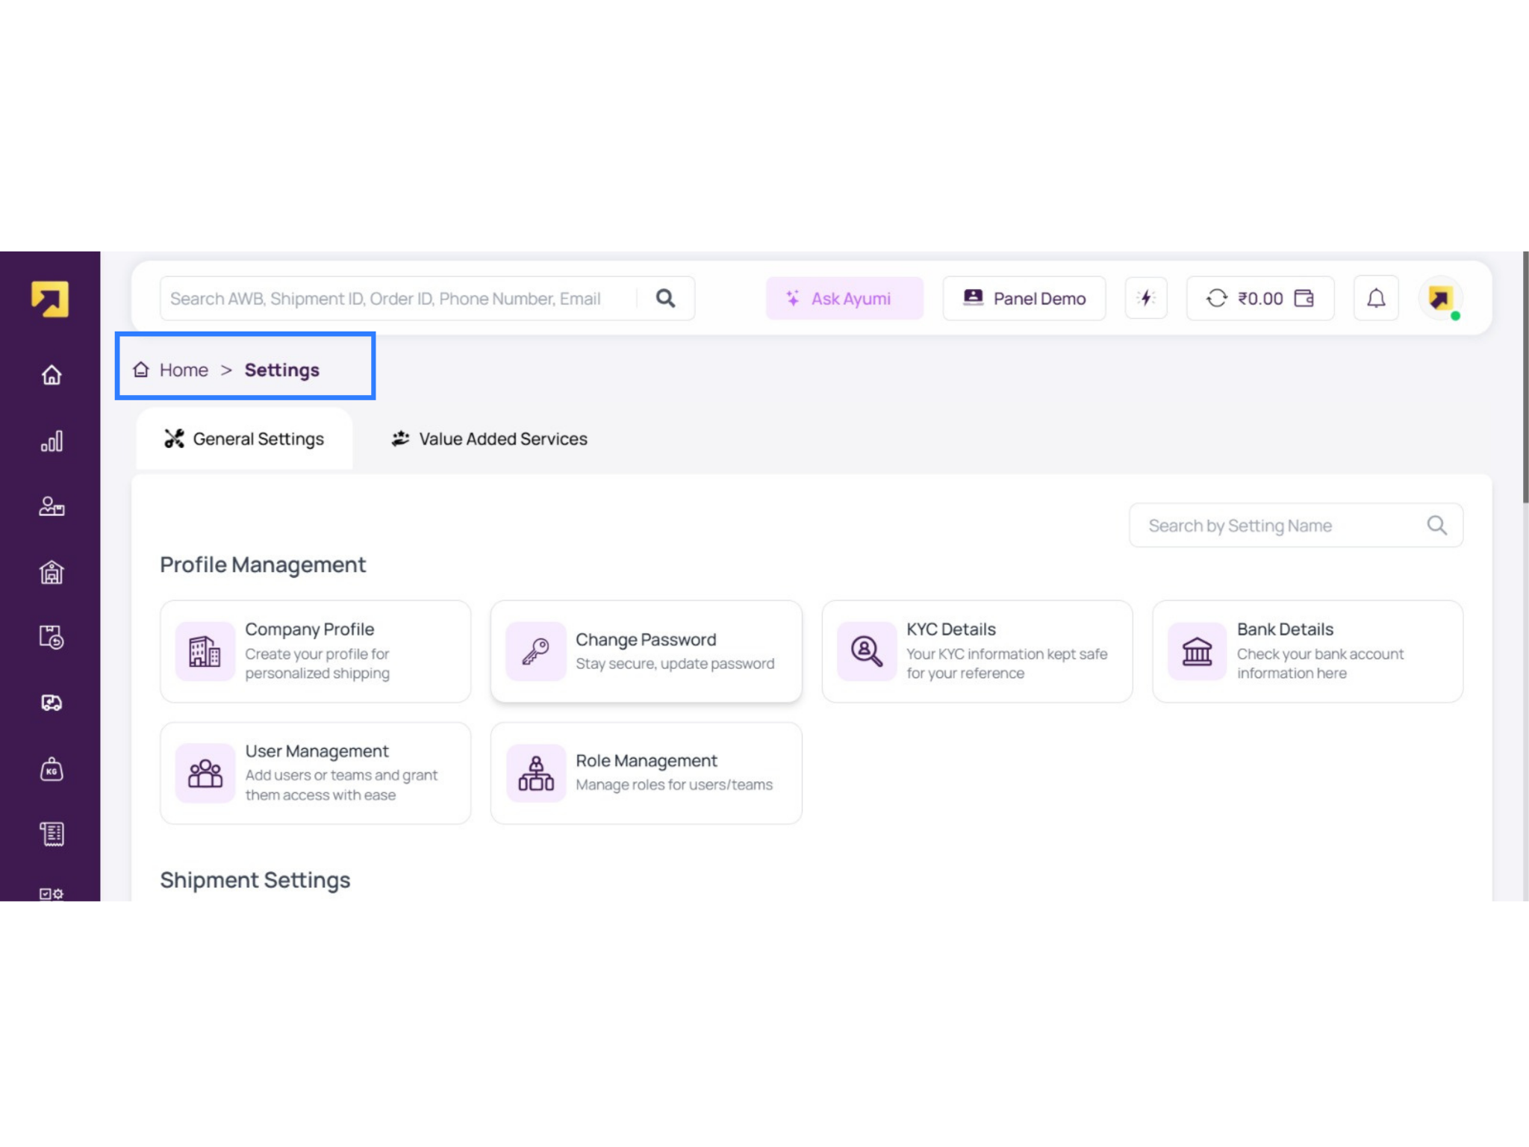The height and width of the screenshot is (1147, 1529).
Task: Switch to the Value Added Services tab
Action: click(488, 439)
